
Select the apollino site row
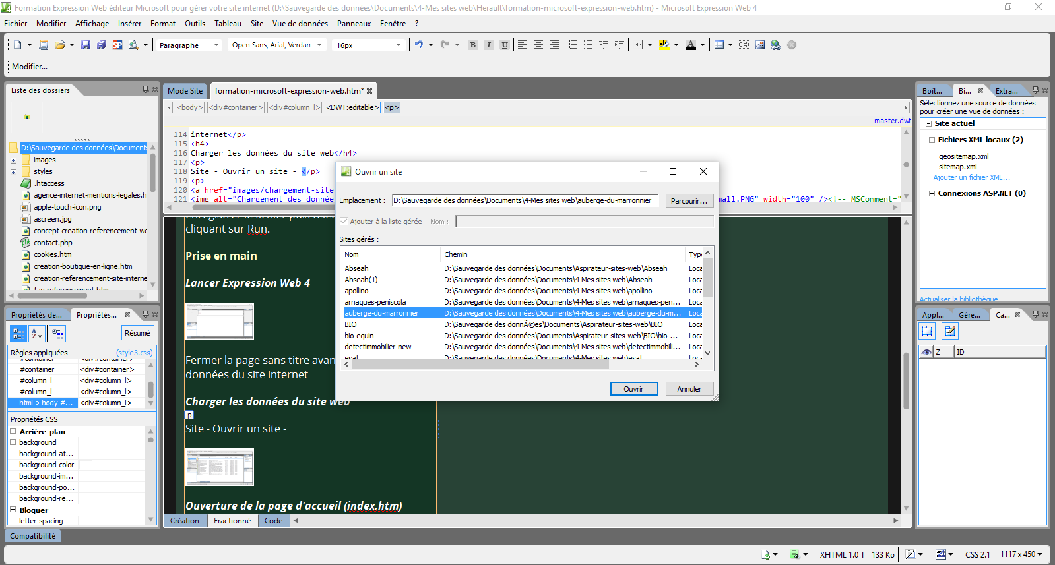coord(356,291)
